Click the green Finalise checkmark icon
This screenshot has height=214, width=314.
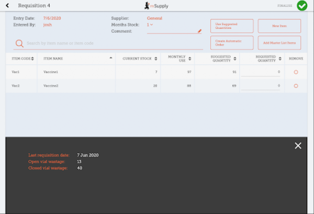coord(302,6)
